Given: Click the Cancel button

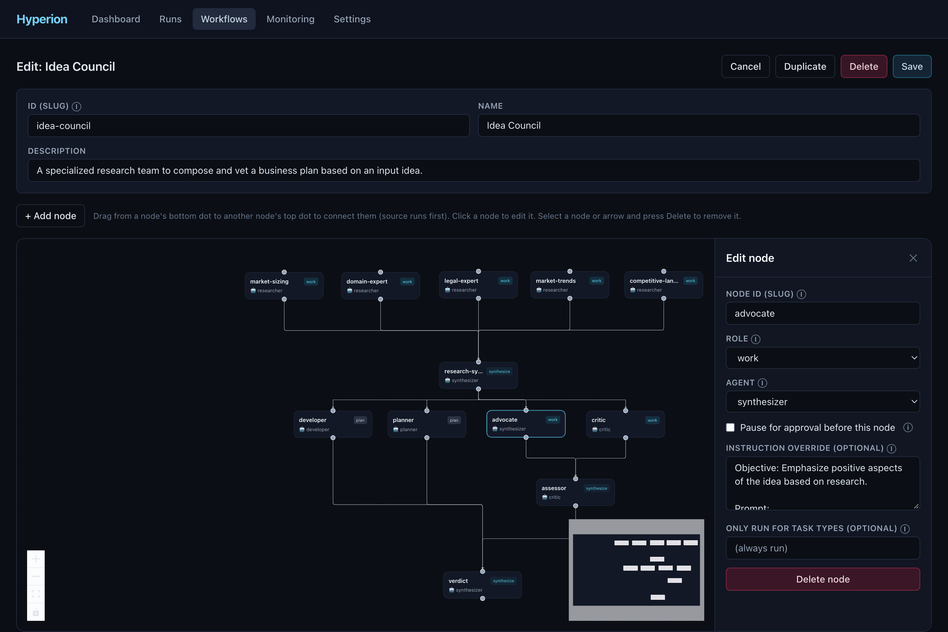Looking at the screenshot, I should pyautogui.click(x=745, y=66).
